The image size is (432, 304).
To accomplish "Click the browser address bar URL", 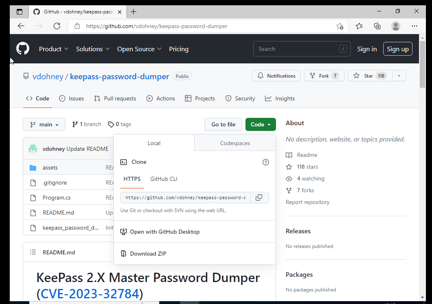I will pos(156,26).
